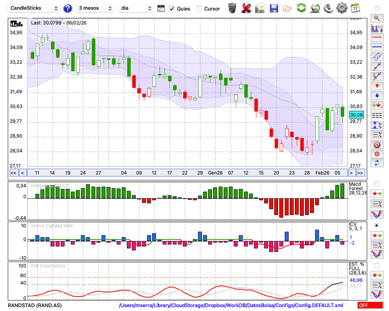
Task: Open the calendar icon showing 17
Action: pos(355,8)
